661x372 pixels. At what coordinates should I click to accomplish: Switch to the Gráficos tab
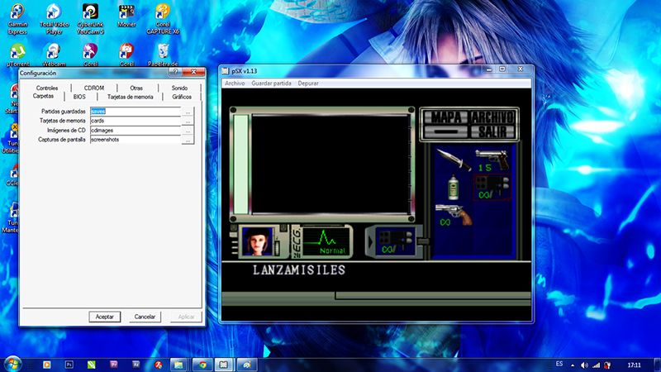tap(182, 97)
